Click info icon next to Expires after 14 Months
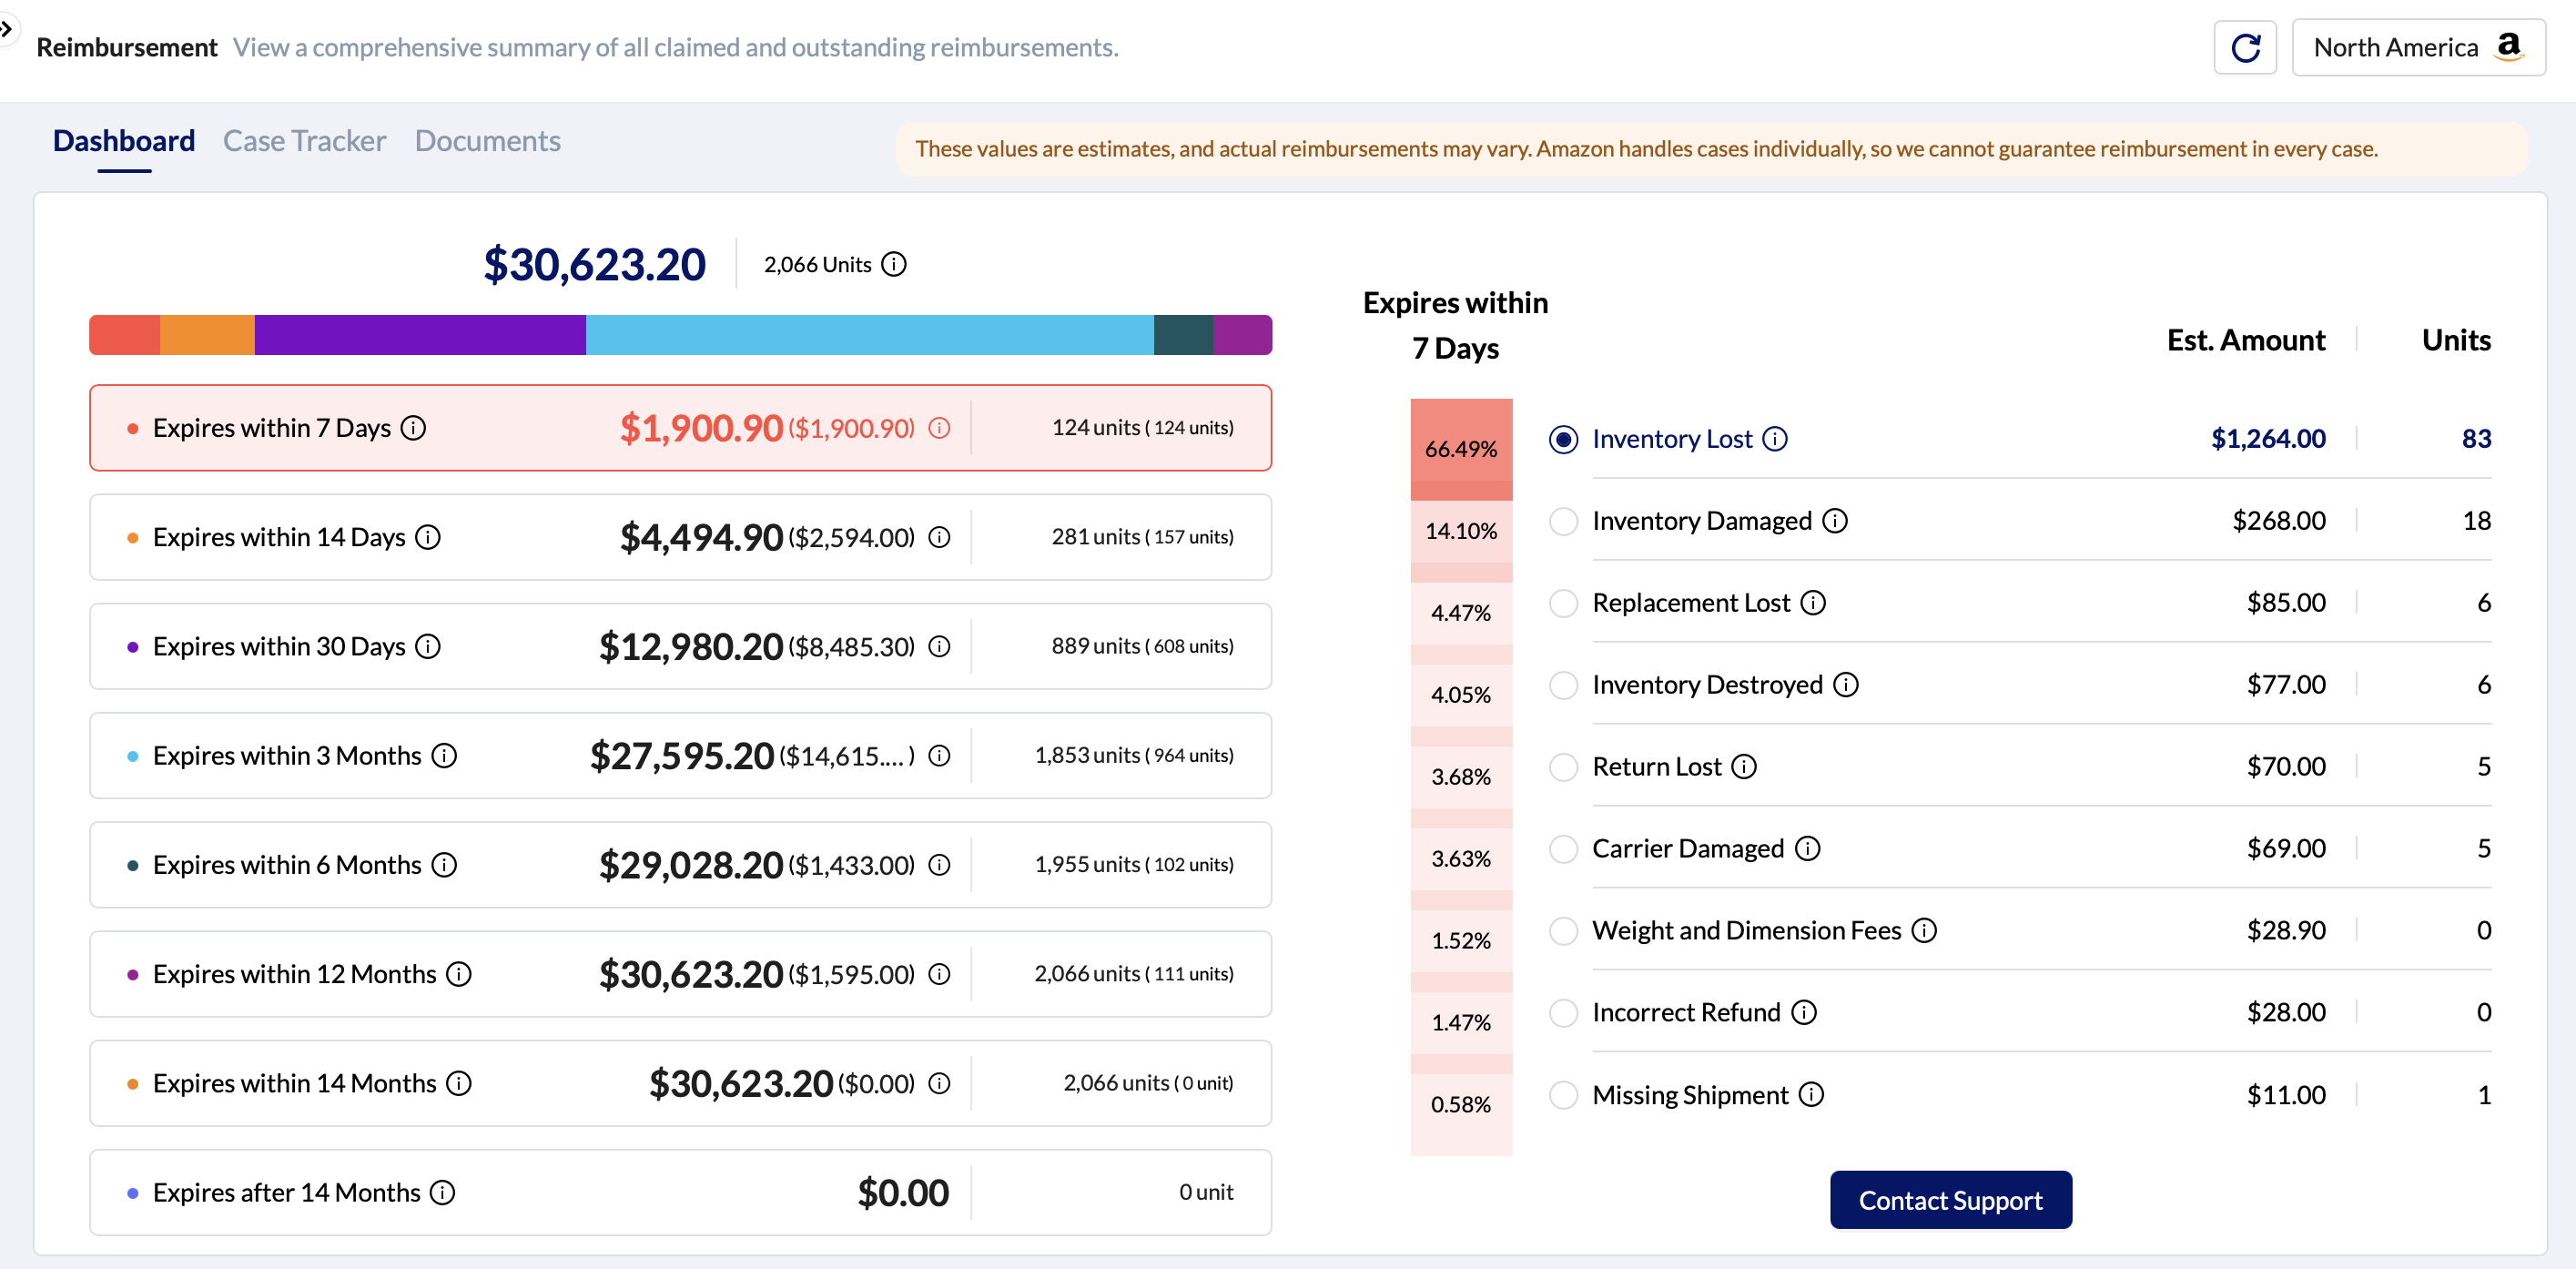 442,1193
